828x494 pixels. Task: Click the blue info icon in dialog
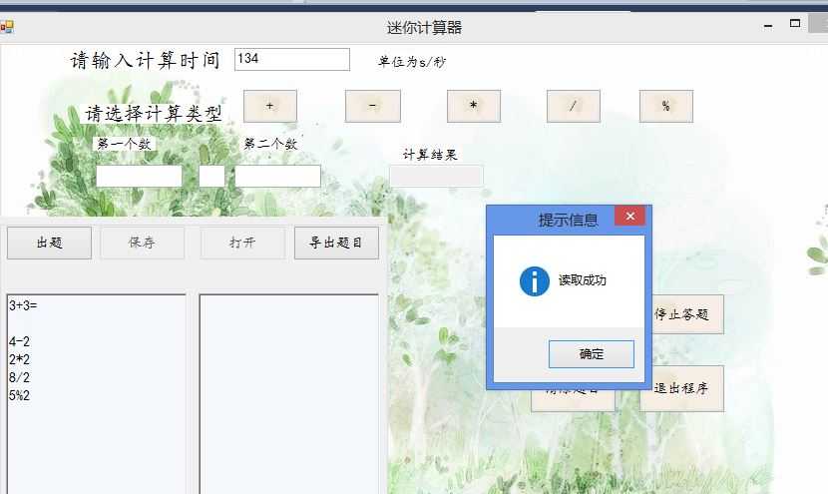coord(535,281)
